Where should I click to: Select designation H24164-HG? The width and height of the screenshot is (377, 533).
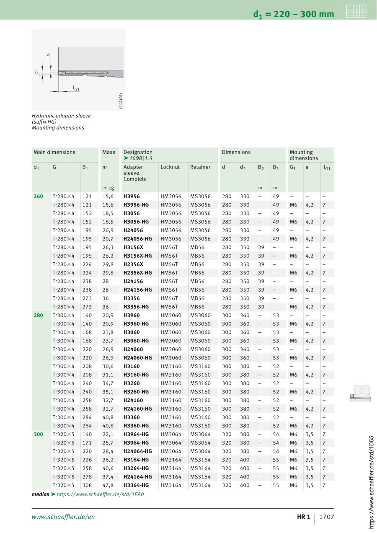click(x=138, y=477)
